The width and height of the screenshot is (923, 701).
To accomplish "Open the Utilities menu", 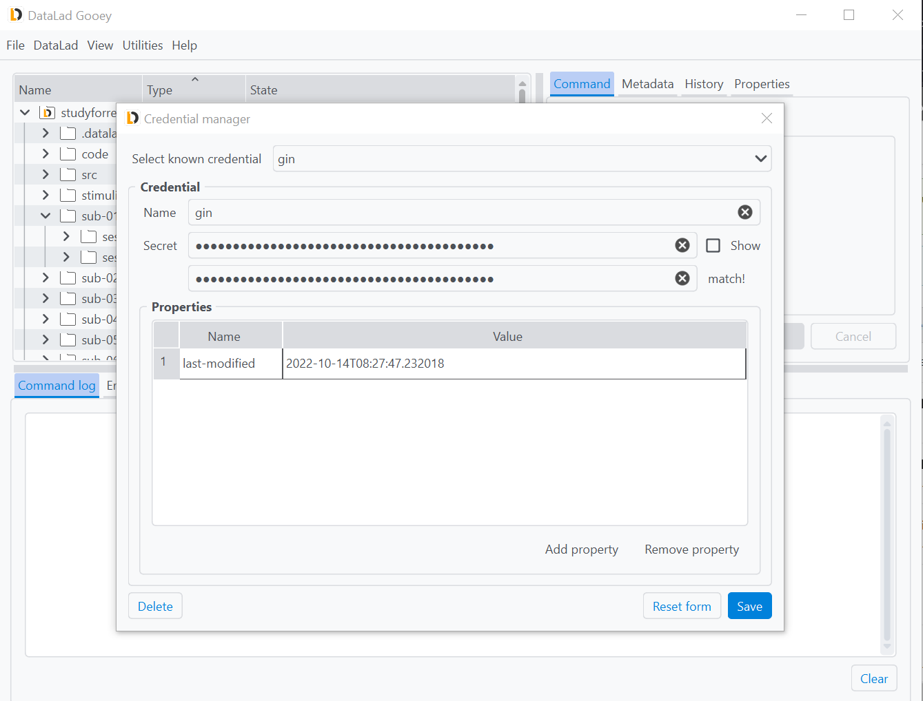I will click(143, 45).
